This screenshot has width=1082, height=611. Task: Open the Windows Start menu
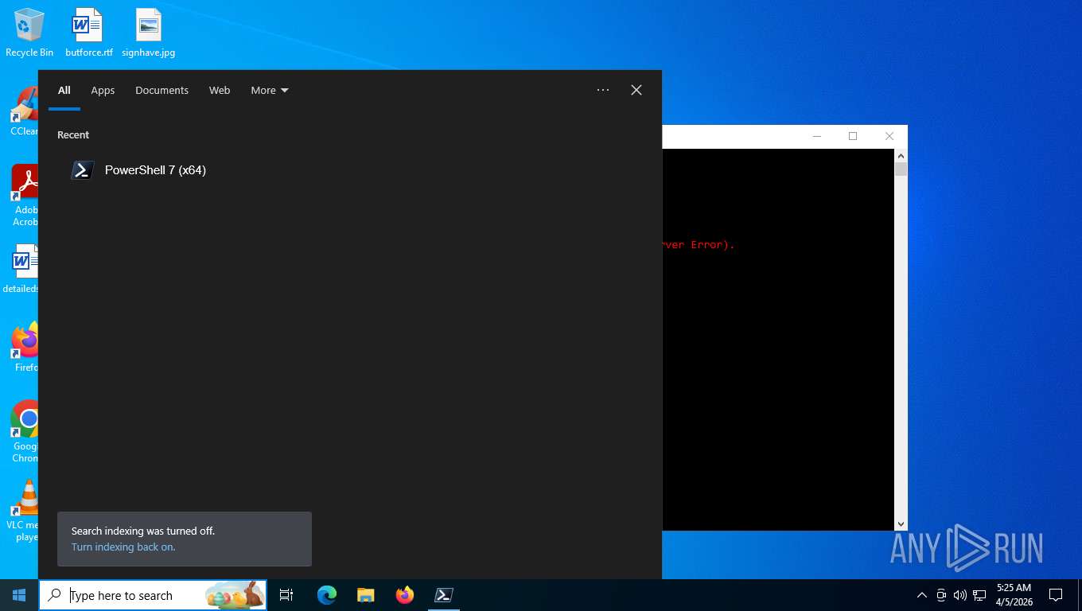click(19, 595)
